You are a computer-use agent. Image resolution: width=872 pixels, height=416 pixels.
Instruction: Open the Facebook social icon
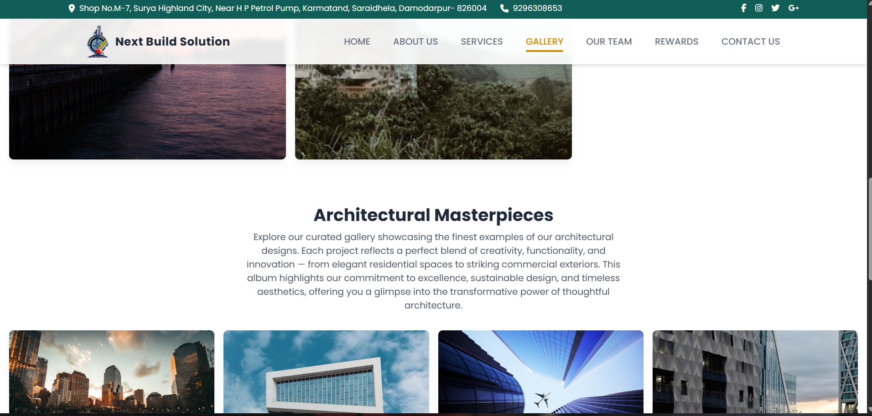743,8
